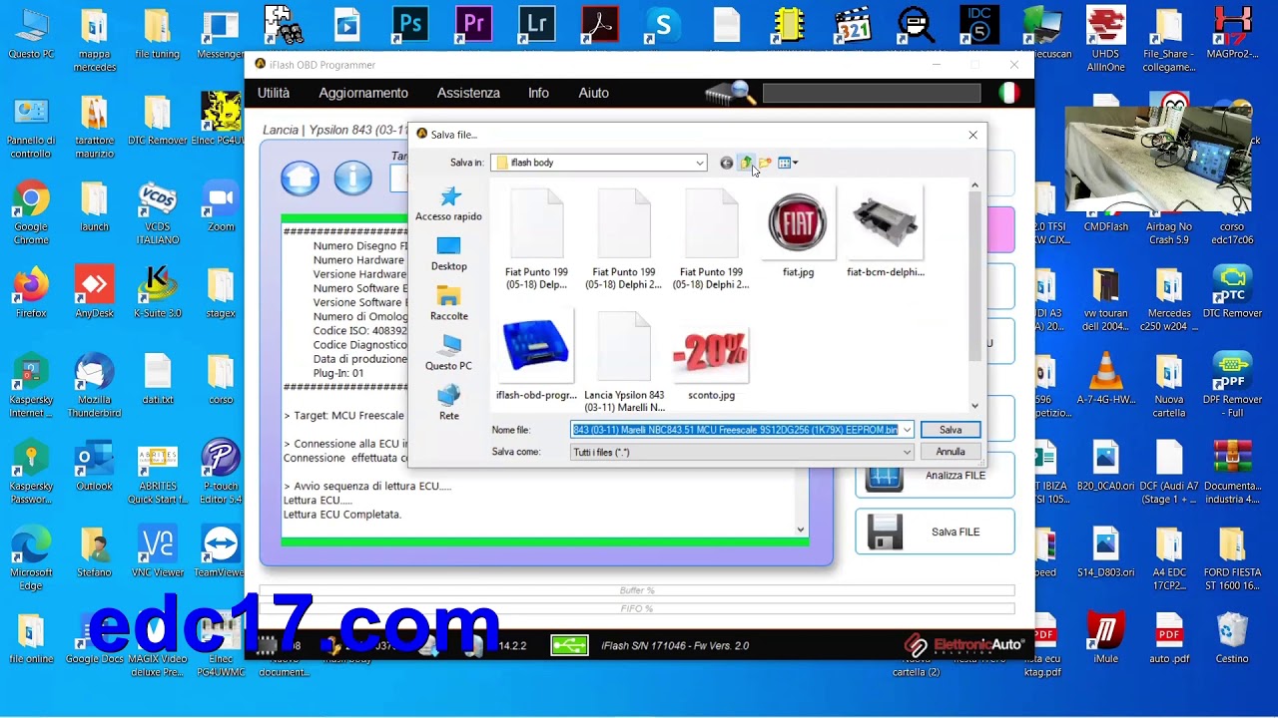Click the Salva FILE button
Viewport: 1278px width, 718px height.
[935, 532]
